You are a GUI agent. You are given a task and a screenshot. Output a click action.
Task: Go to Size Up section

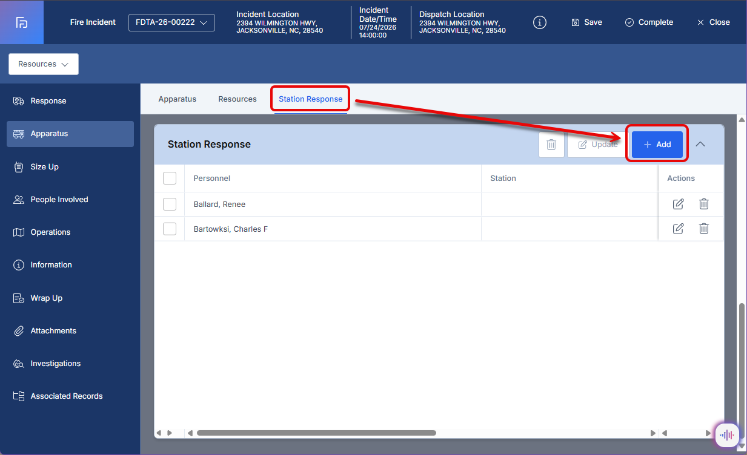70,167
